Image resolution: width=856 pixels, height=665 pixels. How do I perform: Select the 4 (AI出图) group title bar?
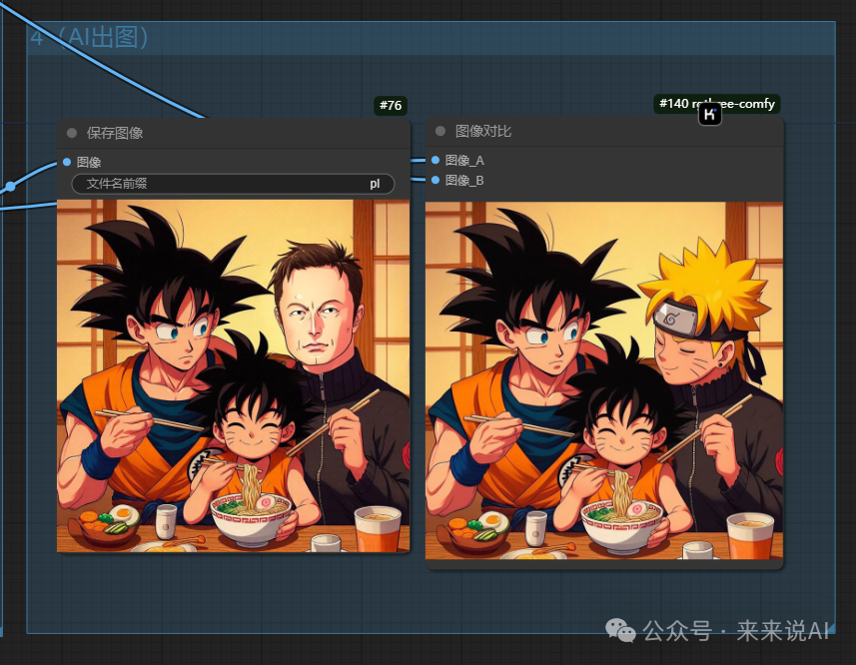click(x=431, y=38)
